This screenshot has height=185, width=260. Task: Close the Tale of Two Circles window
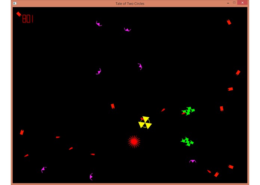pyautogui.click(x=242, y=3)
